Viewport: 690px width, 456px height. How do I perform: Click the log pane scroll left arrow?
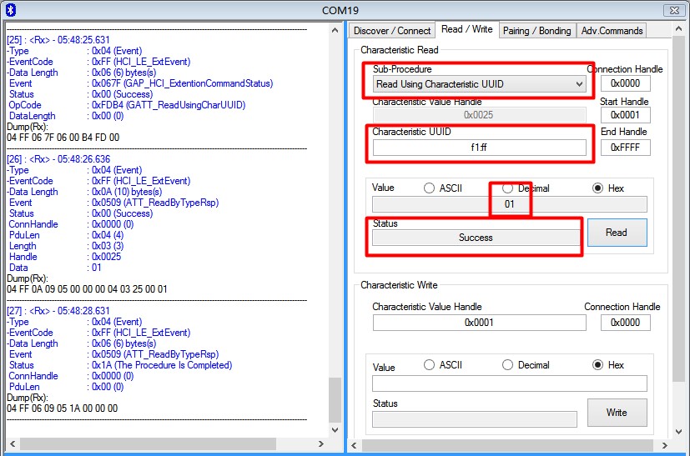point(13,443)
